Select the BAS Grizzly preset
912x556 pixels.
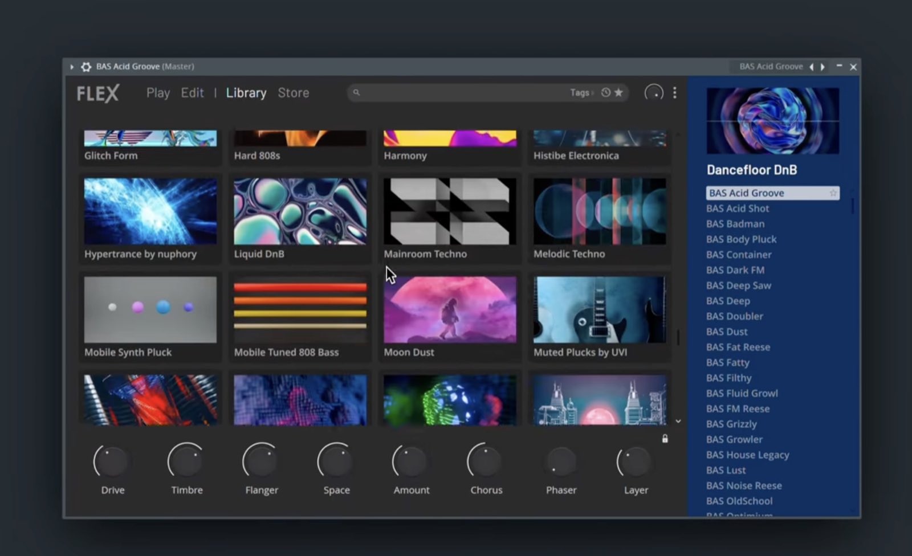coord(731,424)
